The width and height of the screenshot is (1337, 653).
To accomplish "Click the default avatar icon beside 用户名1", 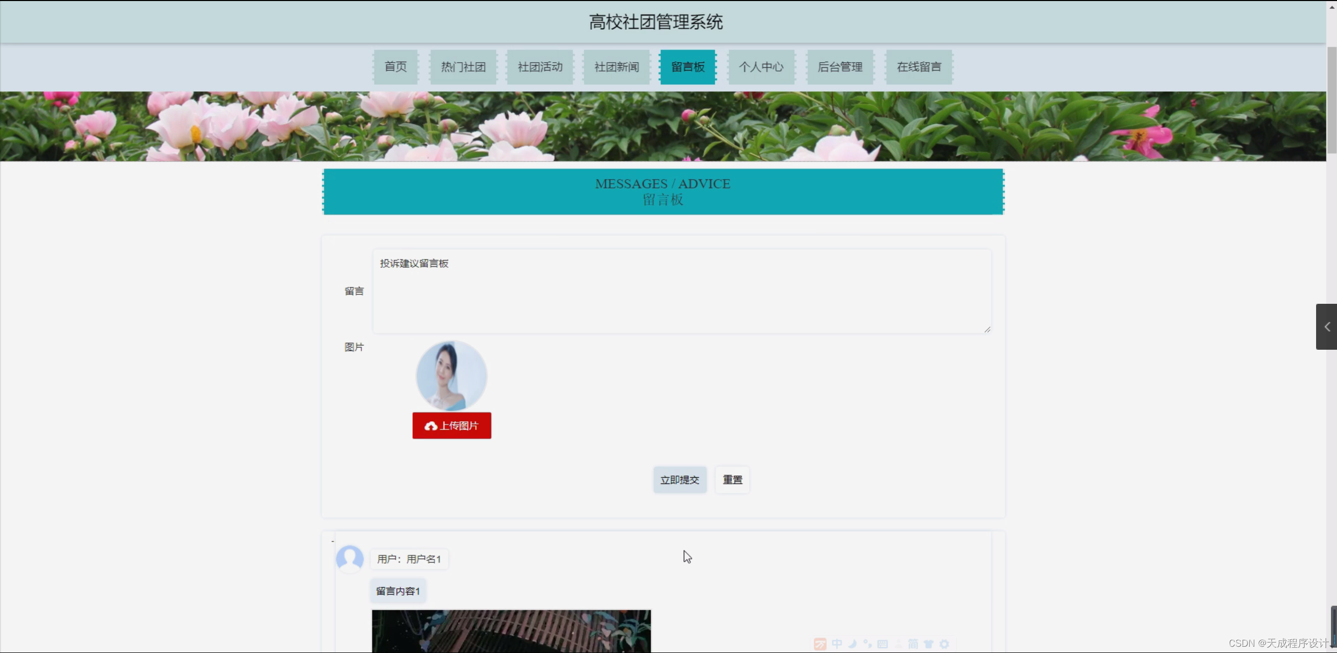I will (350, 559).
